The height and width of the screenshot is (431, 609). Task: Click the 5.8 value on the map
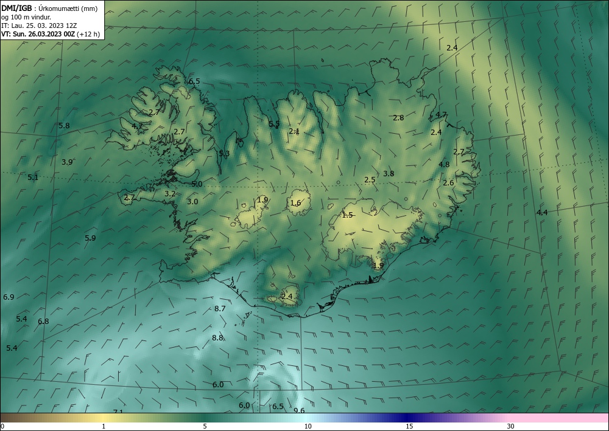pyautogui.click(x=64, y=126)
